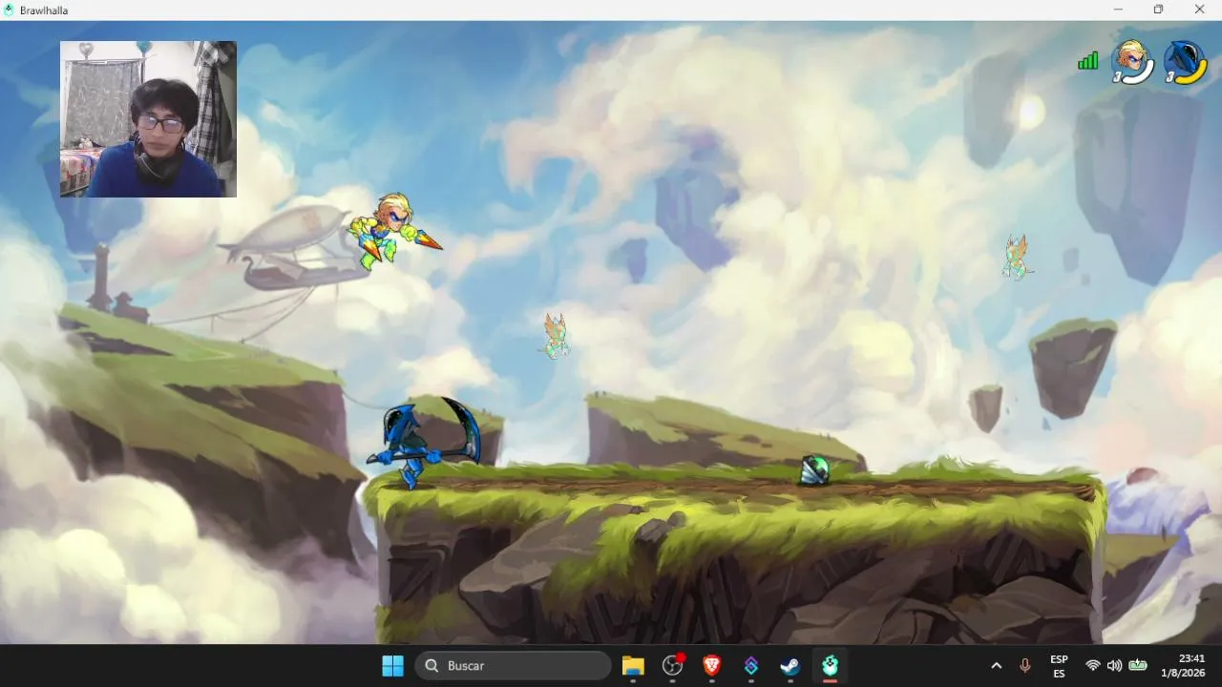Click the blonde legend flying with rocket lance
Image resolution: width=1222 pixels, height=687 pixels.
pyautogui.click(x=392, y=230)
